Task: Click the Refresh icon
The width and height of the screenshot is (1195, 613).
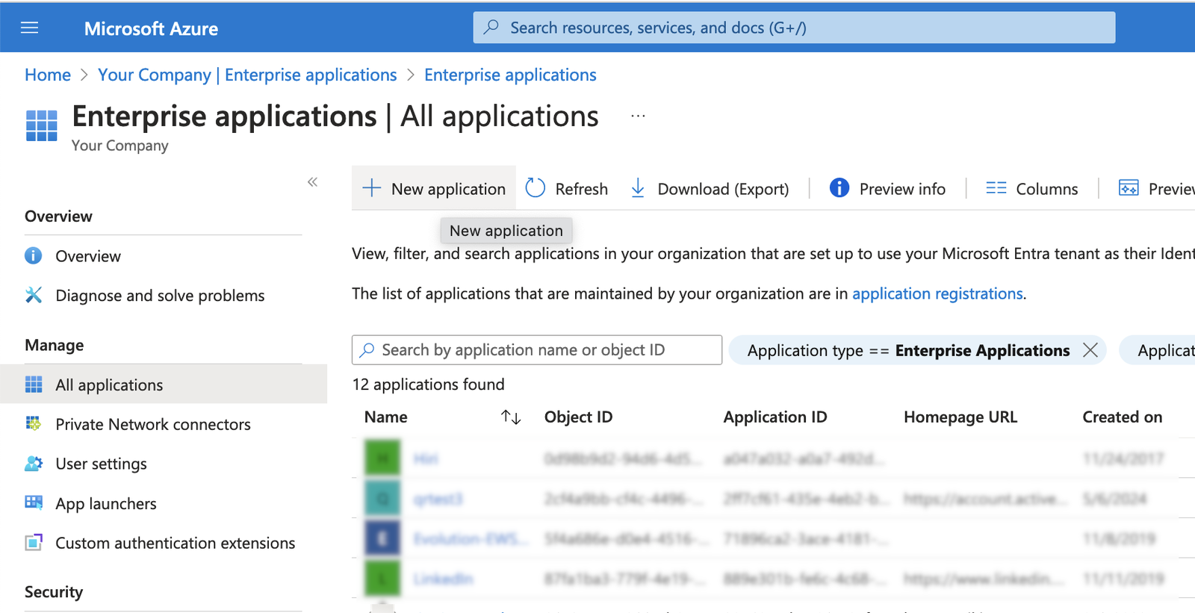Action: pyautogui.click(x=536, y=188)
